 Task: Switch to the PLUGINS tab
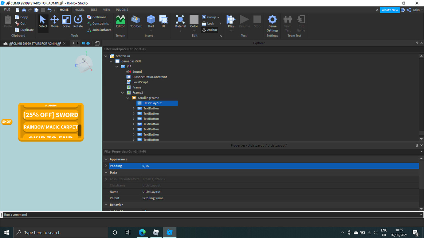(x=122, y=10)
